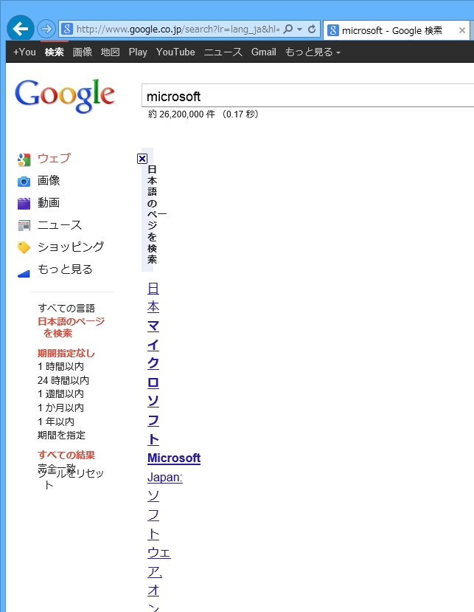Open 画像 in the Google top bar
Image resolution: width=474 pixels, height=612 pixels.
coord(83,52)
